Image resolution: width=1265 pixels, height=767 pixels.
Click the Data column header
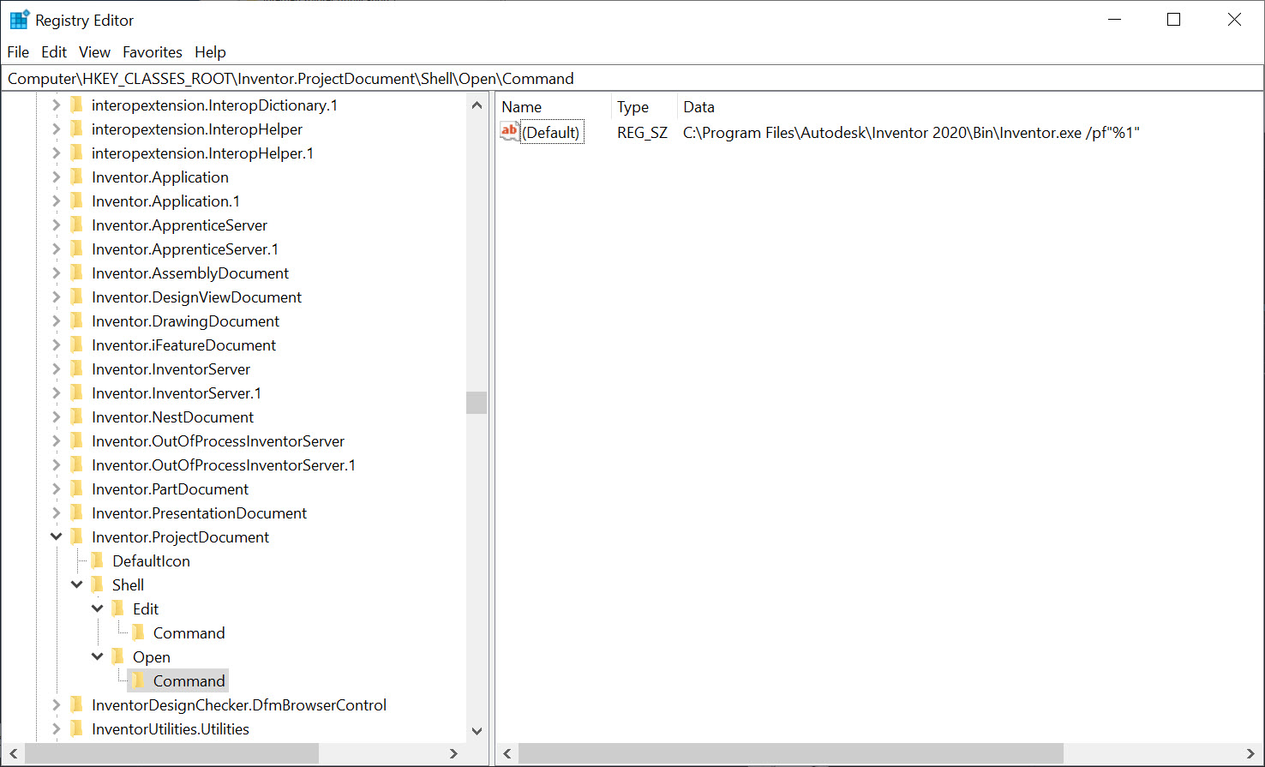coord(698,106)
